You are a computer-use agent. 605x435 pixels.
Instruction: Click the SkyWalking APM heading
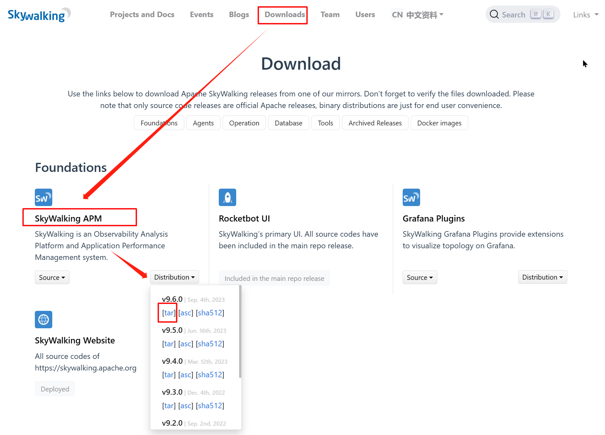tap(68, 219)
